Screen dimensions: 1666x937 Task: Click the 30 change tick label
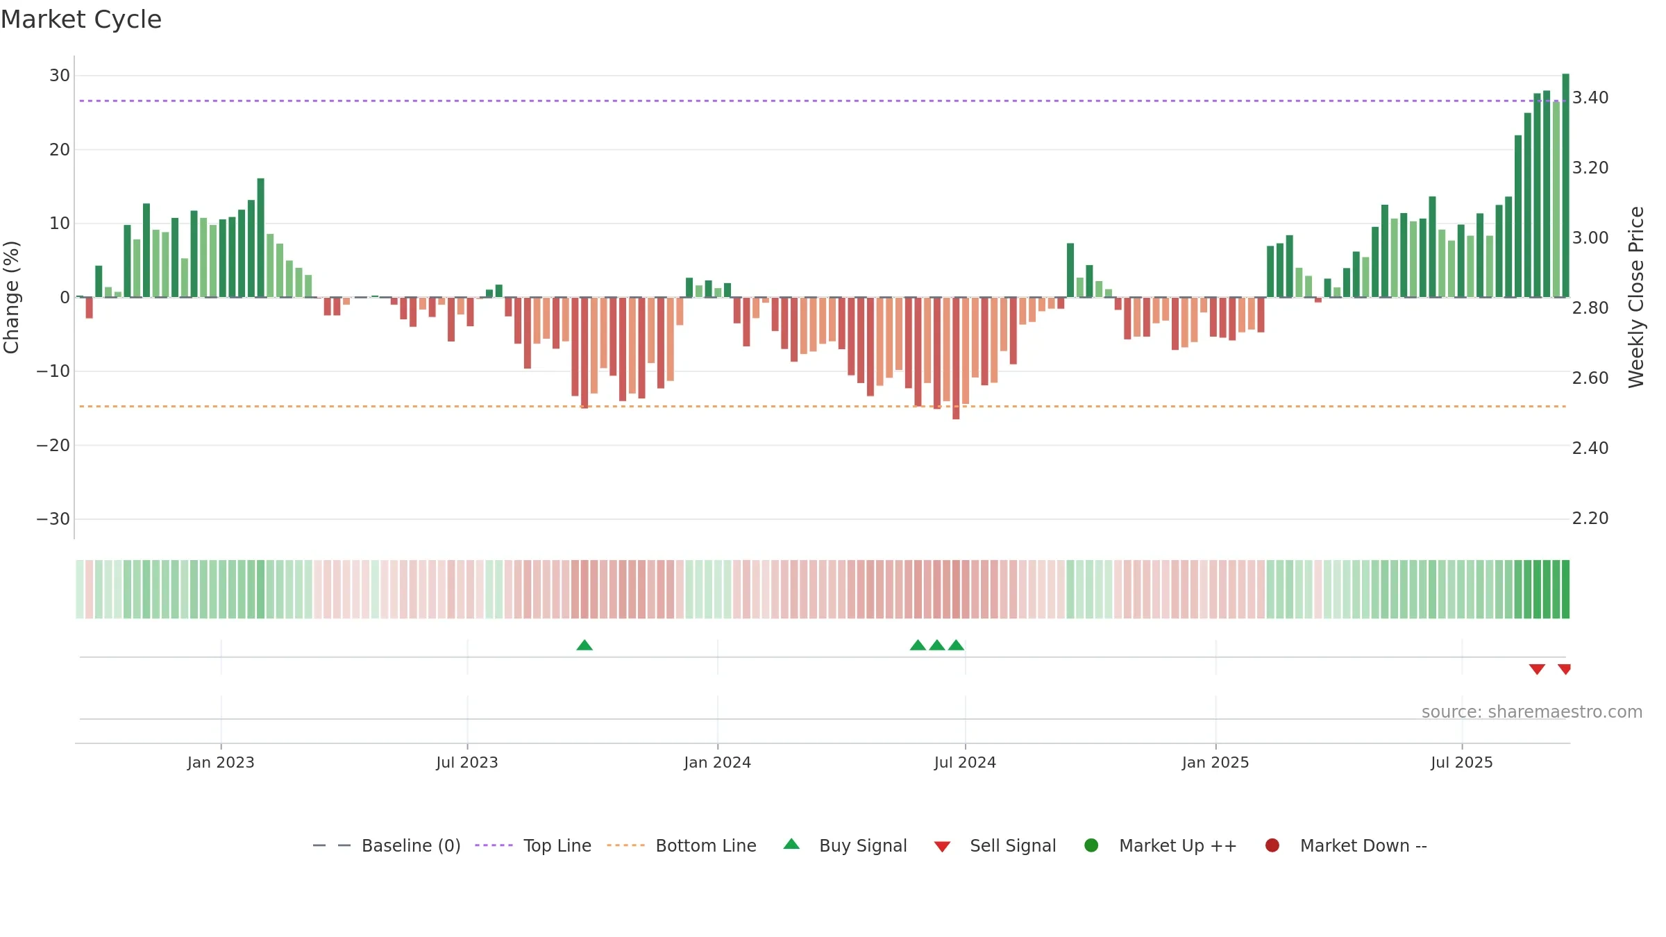60,76
